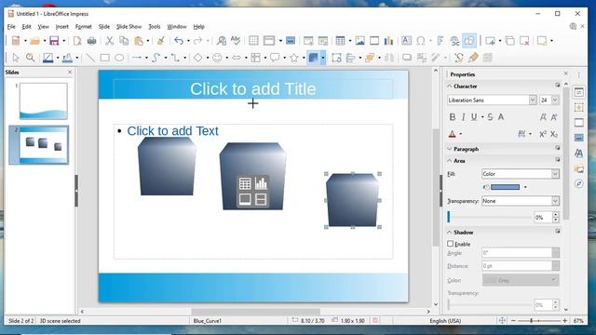Select the Rectangle drawing tool
The height and width of the screenshot is (335, 596).
104,58
